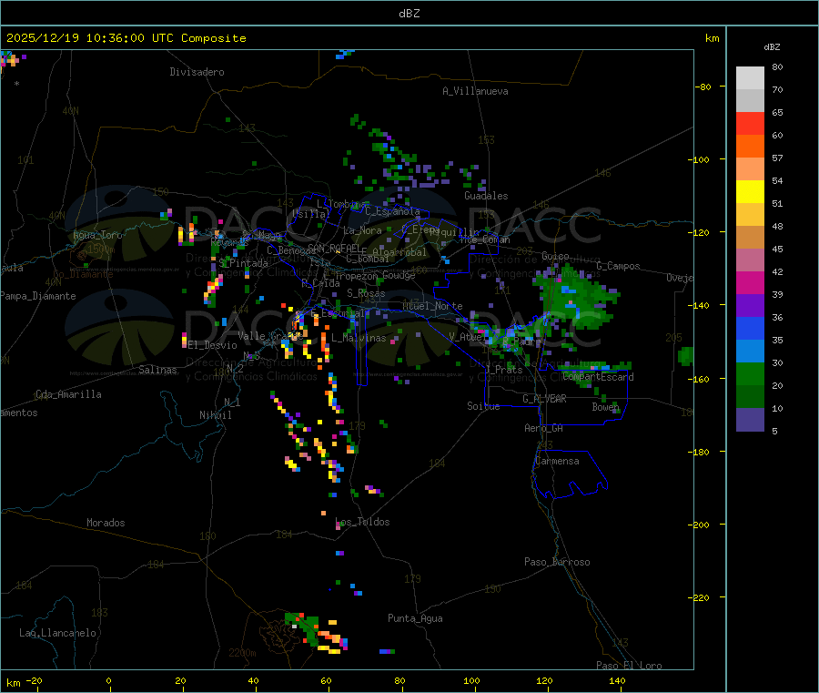
Task: Click the Cda_Amarilla map label
Action: coord(68,394)
